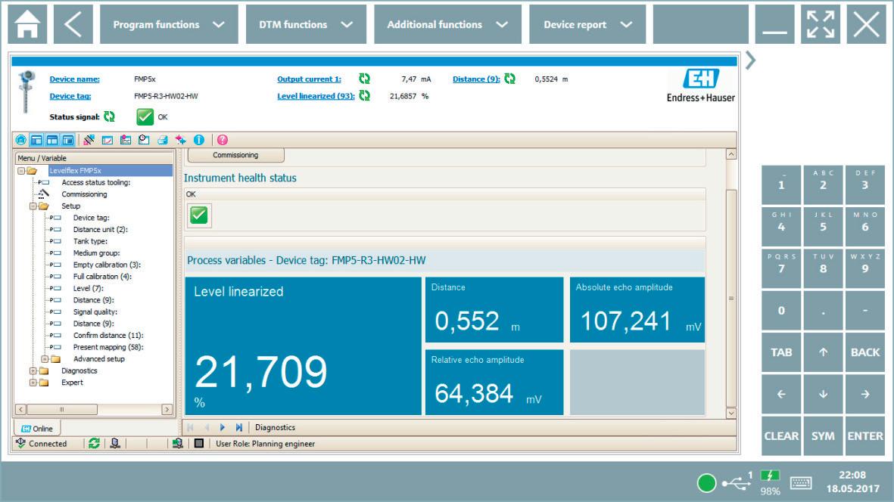The width and height of the screenshot is (894, 502).
Task: Open the Device name link
Action: click(x=74, y=79)
